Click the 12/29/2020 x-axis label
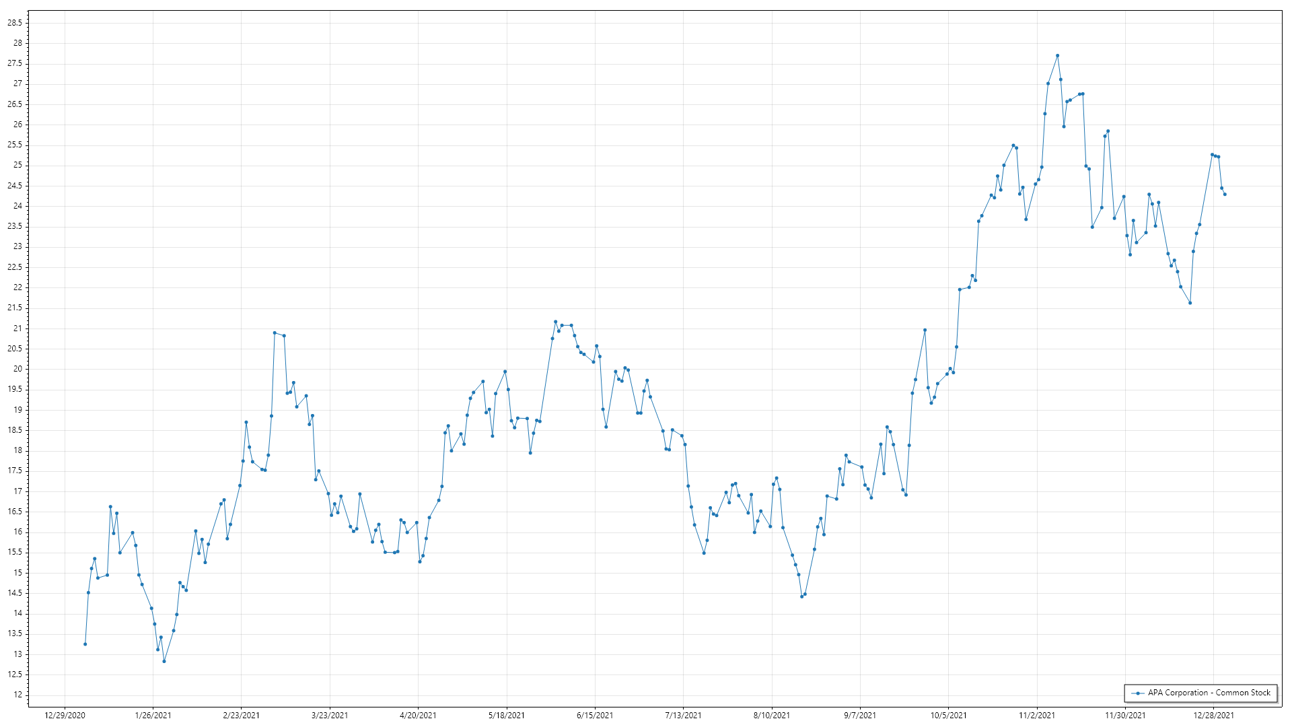Viewport: 1292px width, 727px height. 65,716
